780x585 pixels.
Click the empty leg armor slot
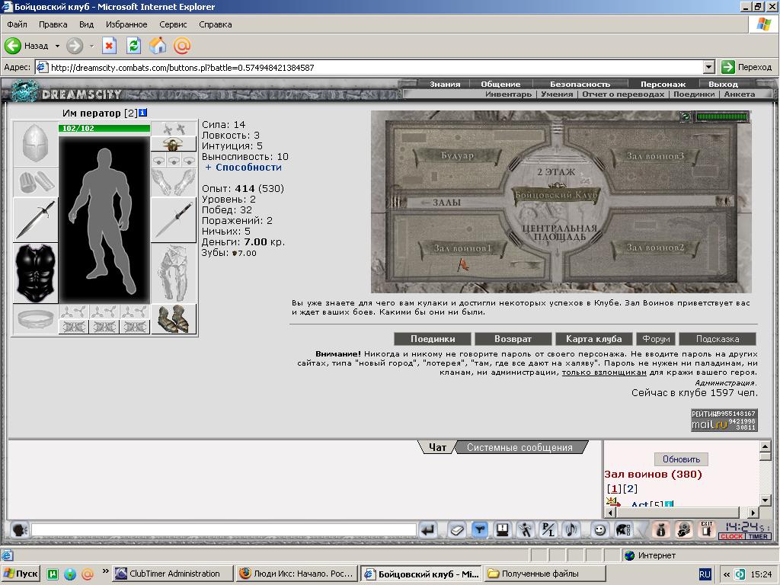pos(174,273)
